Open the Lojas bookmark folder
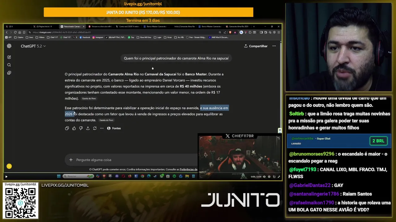 (x=157, y=37)
